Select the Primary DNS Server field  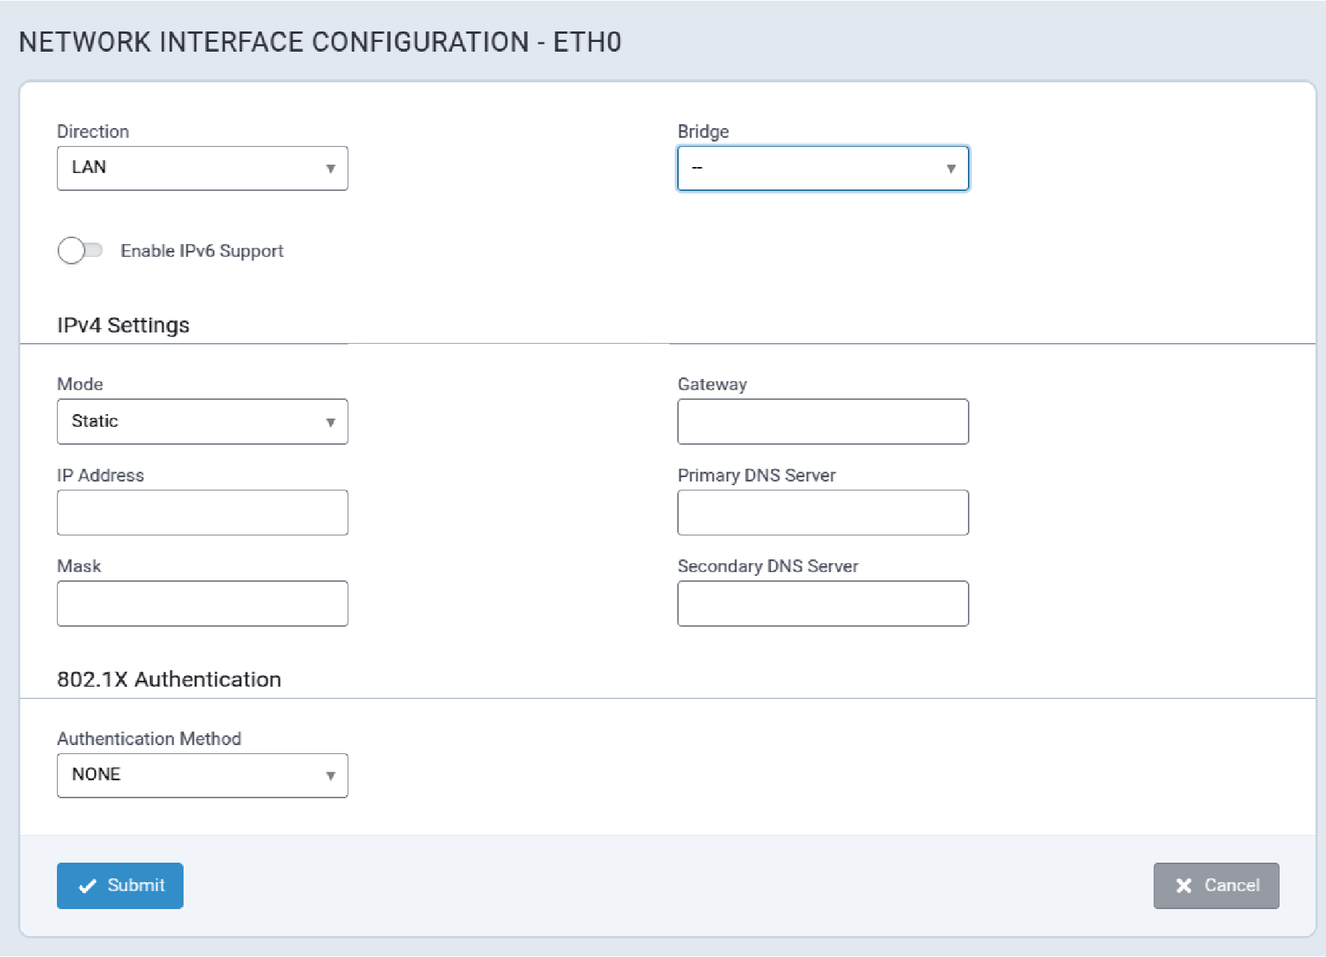823,513
